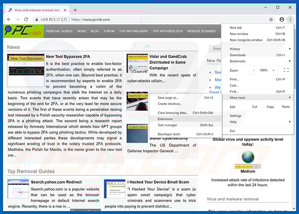The height and width of the screenshot is (214, 299).
Task: Click the PCrisk logo
Action: [23, 31]
